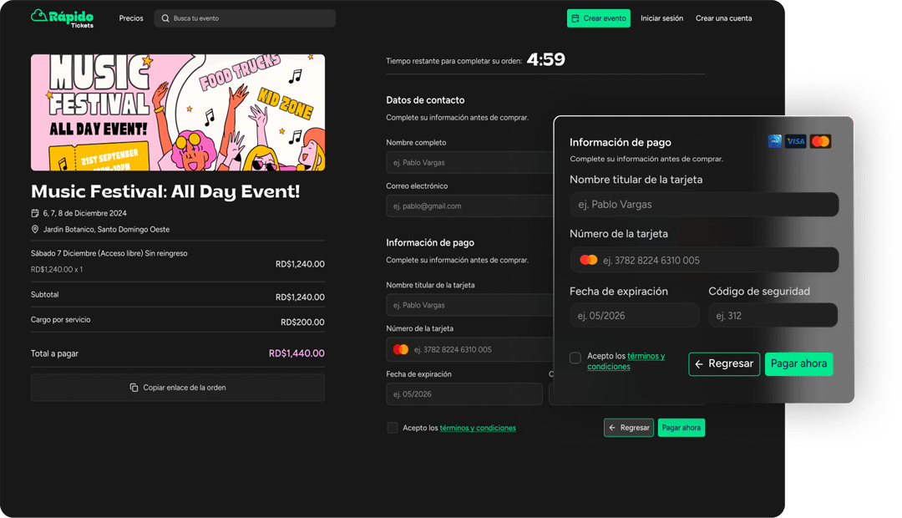
Task: Click the large Regresar button in popup
Action: click(724, 363)
